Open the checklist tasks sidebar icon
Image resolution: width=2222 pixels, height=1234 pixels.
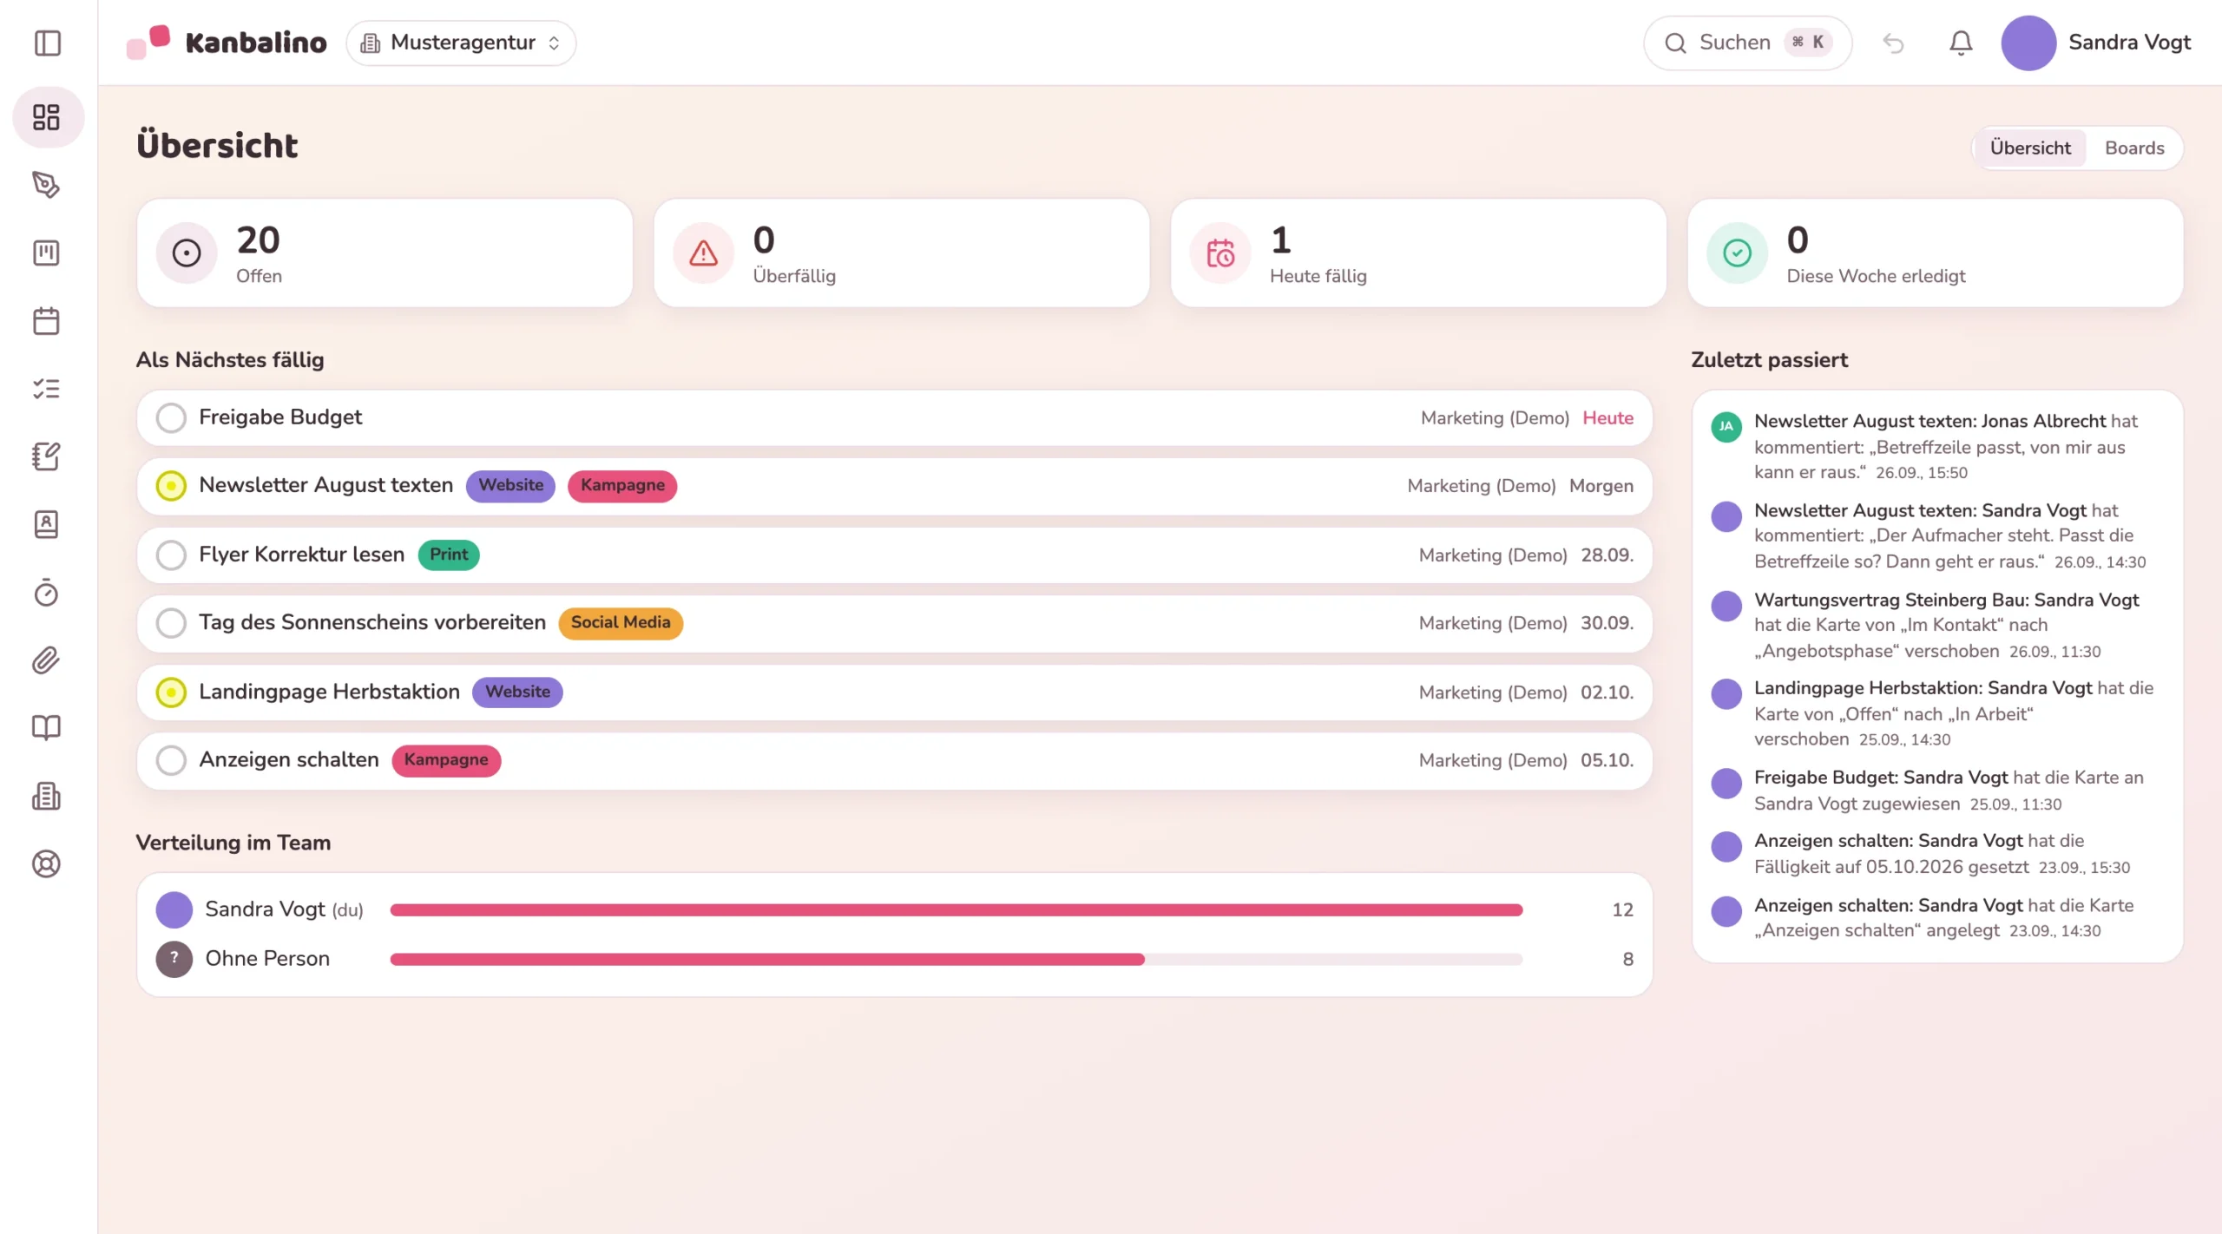(46, 389)
